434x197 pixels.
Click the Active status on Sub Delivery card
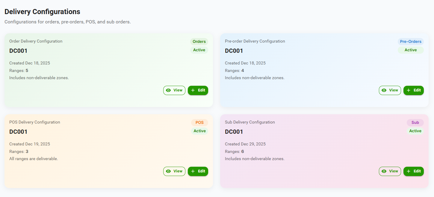415,131
